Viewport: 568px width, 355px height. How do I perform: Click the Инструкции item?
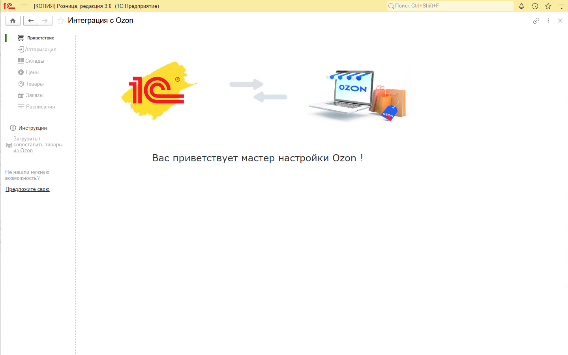pyautogui.click(x=32, y=128)
